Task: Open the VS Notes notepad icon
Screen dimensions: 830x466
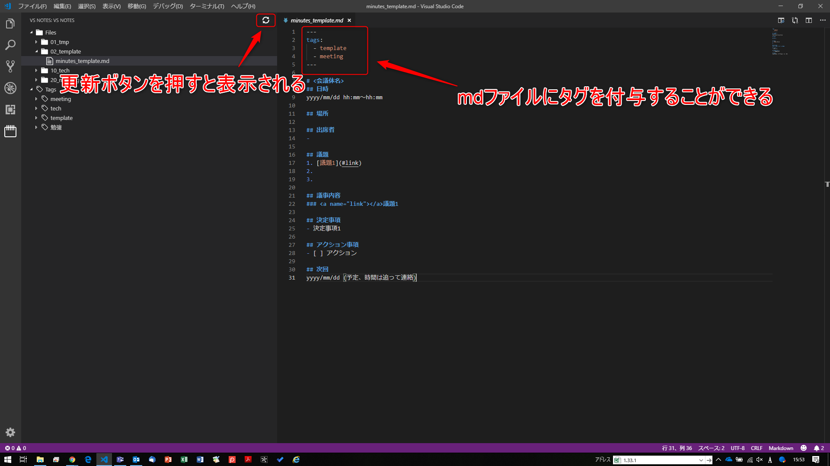Action: (10, 131)
